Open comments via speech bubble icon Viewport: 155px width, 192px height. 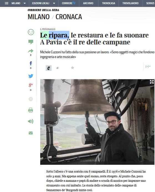pos(31,42)
